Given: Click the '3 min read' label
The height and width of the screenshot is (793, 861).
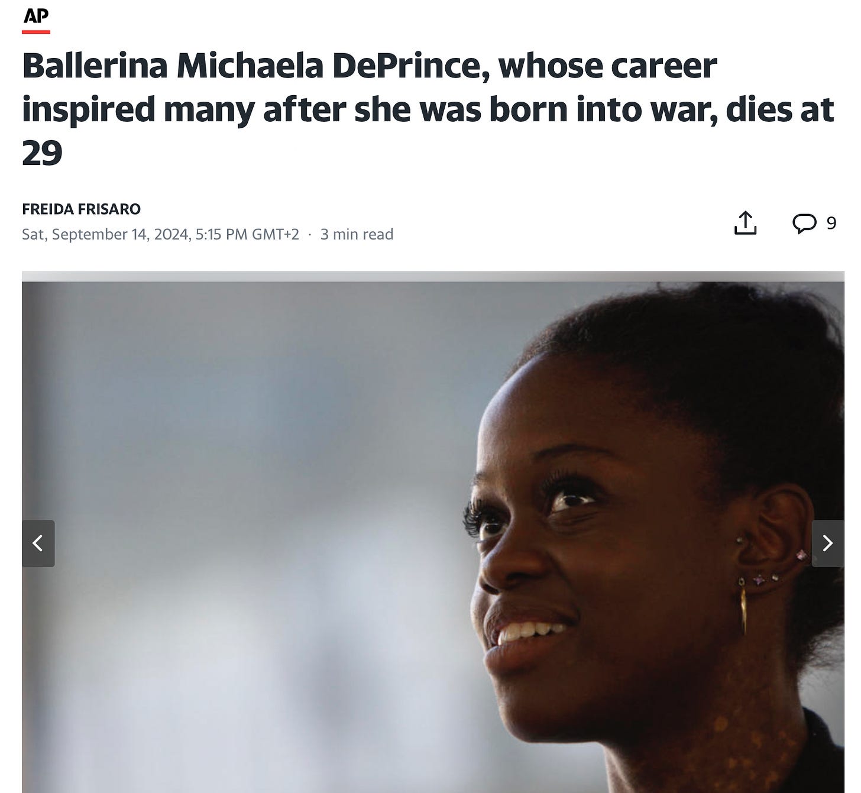Looking at the screenshot, I should point(357,235).
